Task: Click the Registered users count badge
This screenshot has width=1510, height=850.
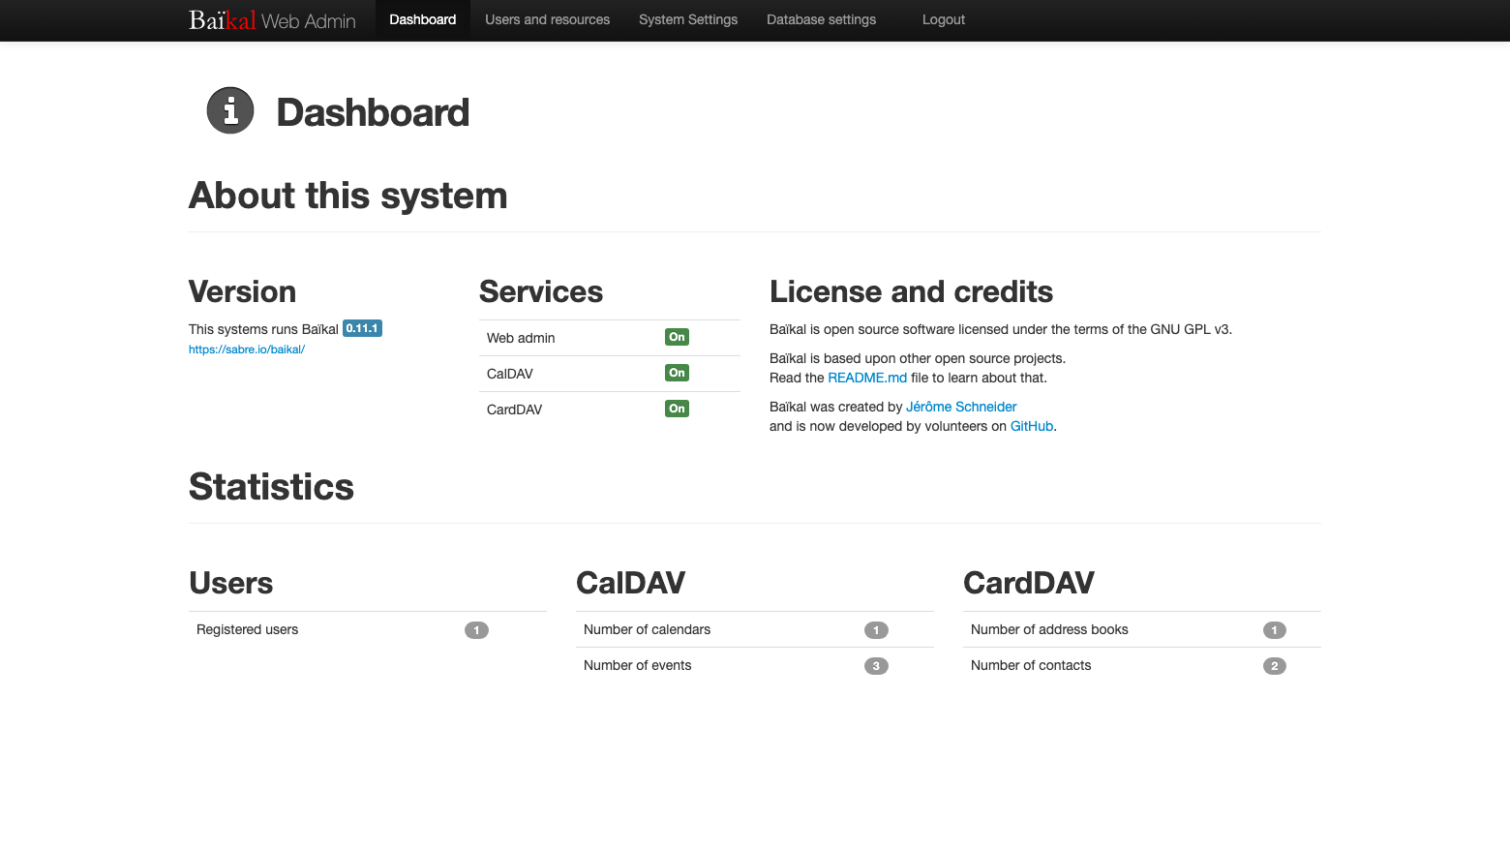Action: (x=476, y=630)
